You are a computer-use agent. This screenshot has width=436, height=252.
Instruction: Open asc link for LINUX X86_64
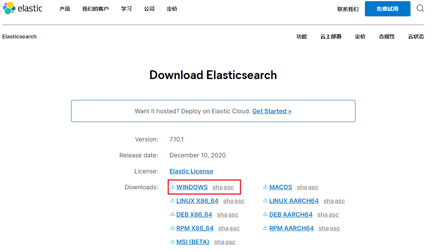239,201
